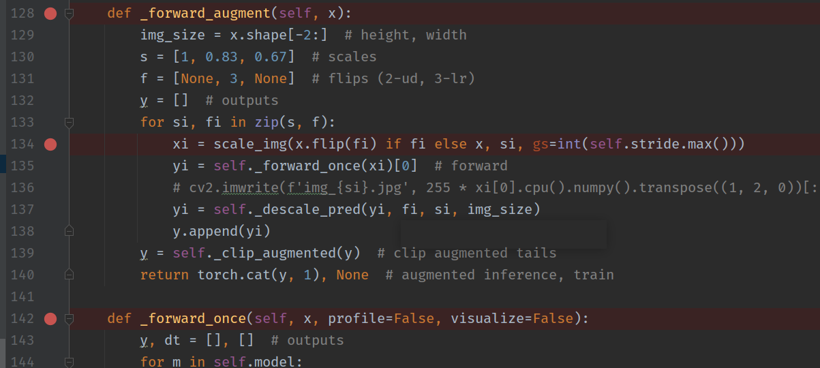Remove the breakpoint on line 128
The image size is (820, 368).
click(x=50, y=13)
